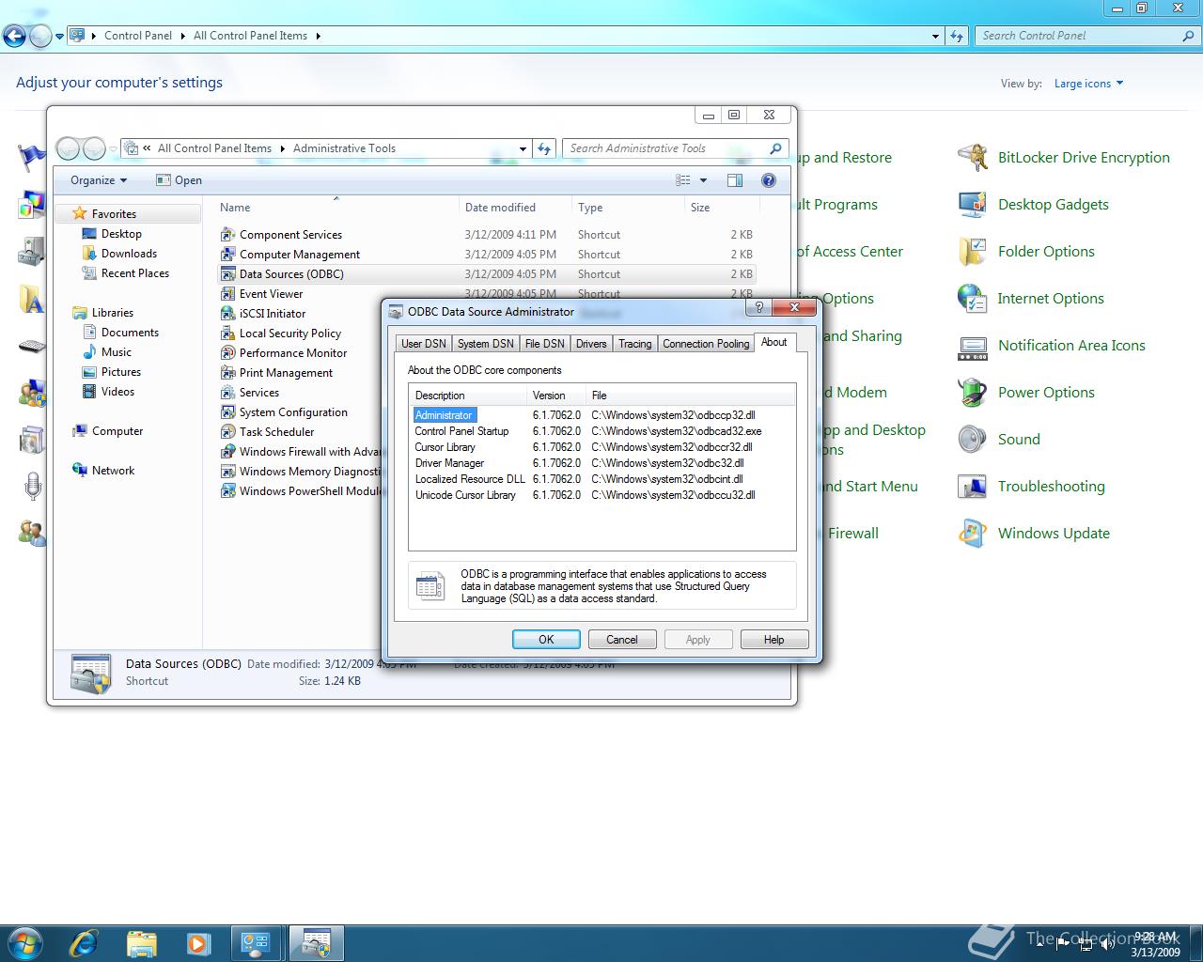The height and width of the screenshot is (962, 1203).
Task: Open View by Large icons dropdown
Action: [x=1088, y=84]
